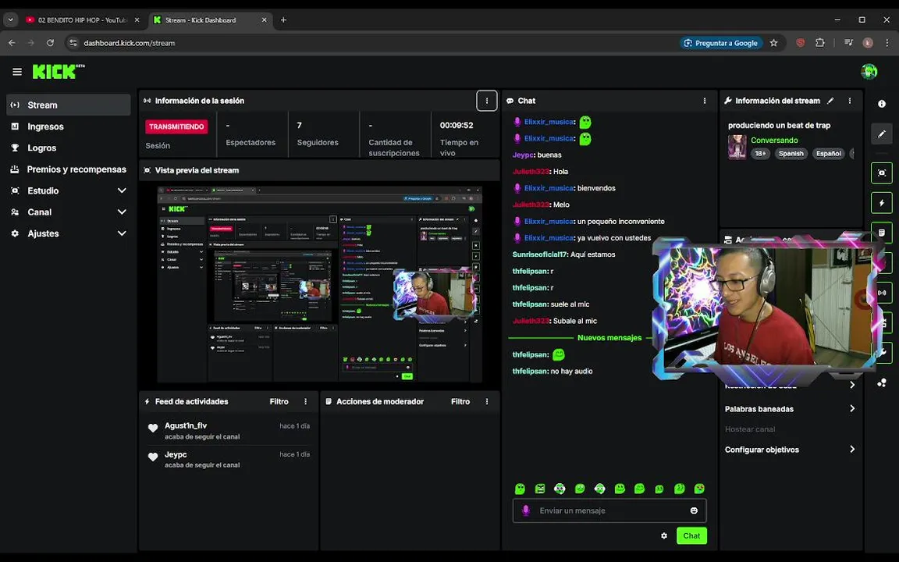
Task: Click the Español tag chip
Action: [828, 153]
